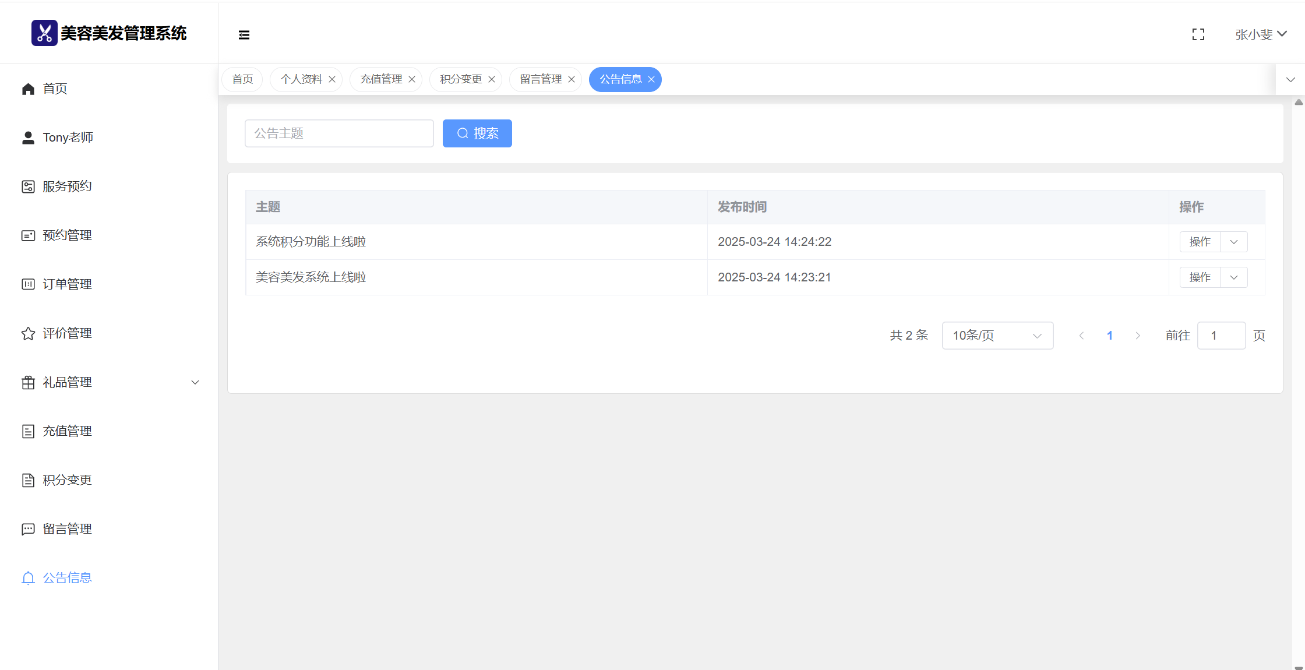This screenshot has height=670, width=1305.
Task: Click the 留言管理 chat bubble icon
Action: click(x=28, y=529)
